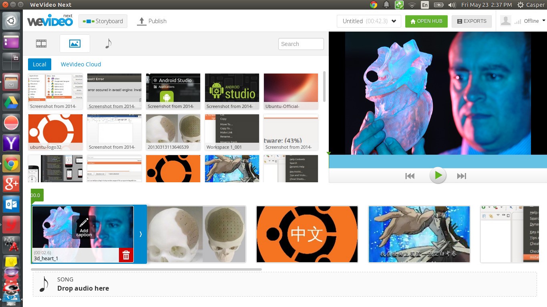
Task: Open Google+ from the launcher
Action: [12, 184]
